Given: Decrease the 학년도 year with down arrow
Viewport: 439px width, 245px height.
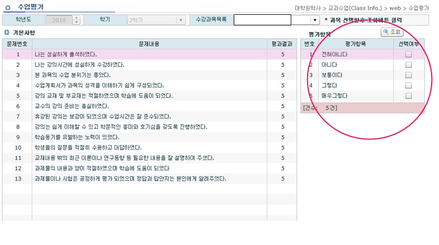Looking at the screenshot, I should click(77, 22).
